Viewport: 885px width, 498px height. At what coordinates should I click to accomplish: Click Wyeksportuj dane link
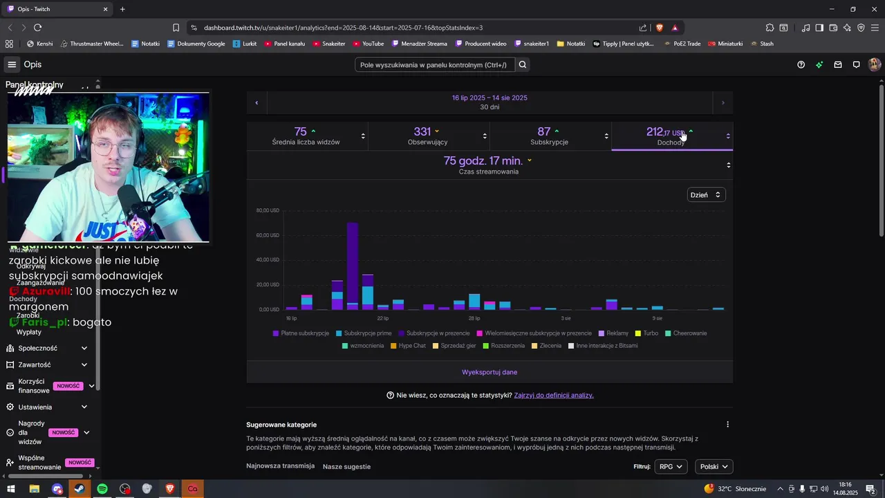tap(490, 372)
